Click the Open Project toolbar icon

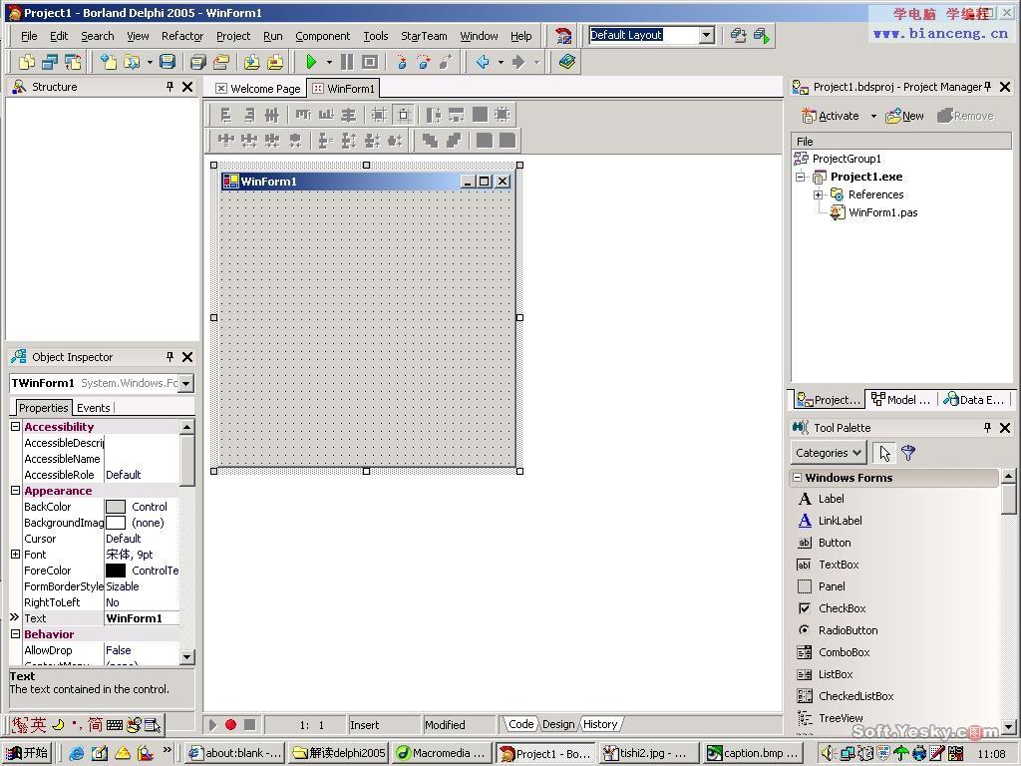(221, 62)
